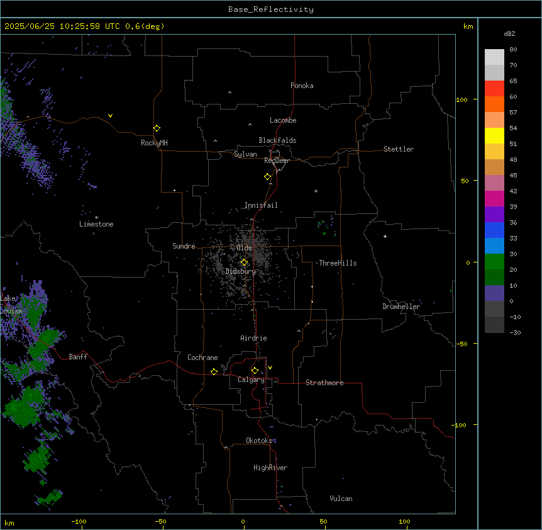Click the Innisfail city label
The image size is (542, 530).
tap(261, 205)
